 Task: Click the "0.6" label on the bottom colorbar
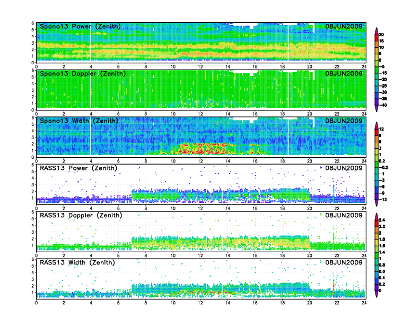[382, 271]
